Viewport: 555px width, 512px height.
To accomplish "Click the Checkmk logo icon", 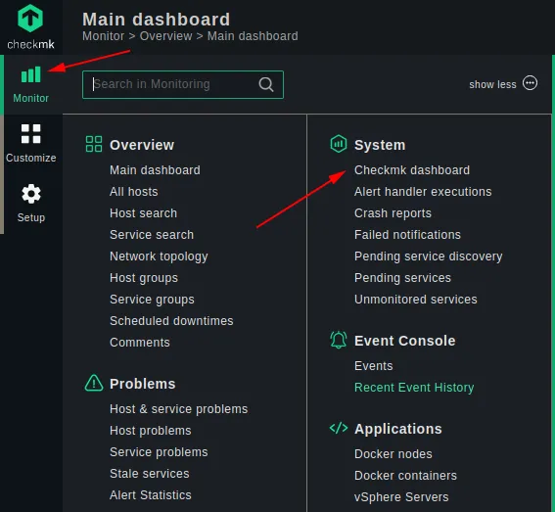I will pyautogui.click(x=30, y=18).
